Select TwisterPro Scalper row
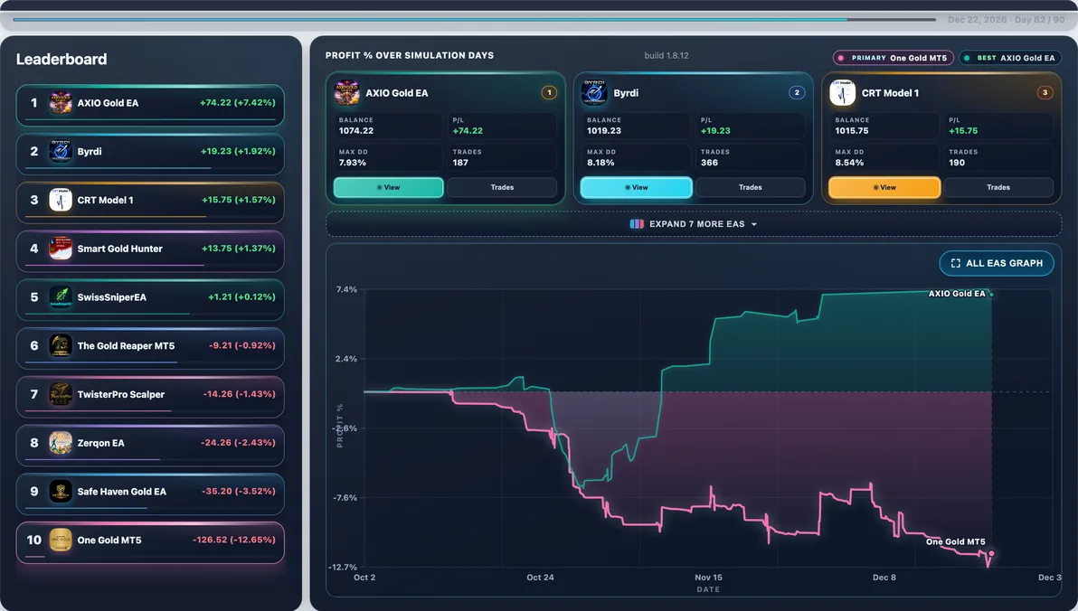1078x611 pixels. pyautogui.click(x=150, y=397)
